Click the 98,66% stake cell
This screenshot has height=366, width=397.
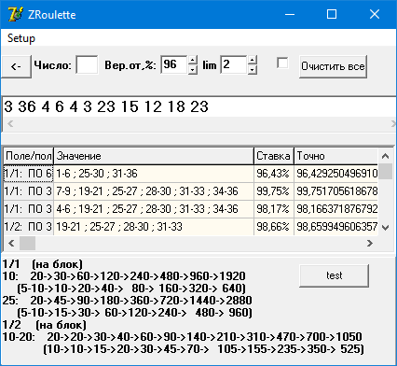274,227
